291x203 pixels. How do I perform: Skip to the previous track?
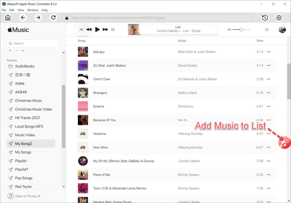[89, 29]
